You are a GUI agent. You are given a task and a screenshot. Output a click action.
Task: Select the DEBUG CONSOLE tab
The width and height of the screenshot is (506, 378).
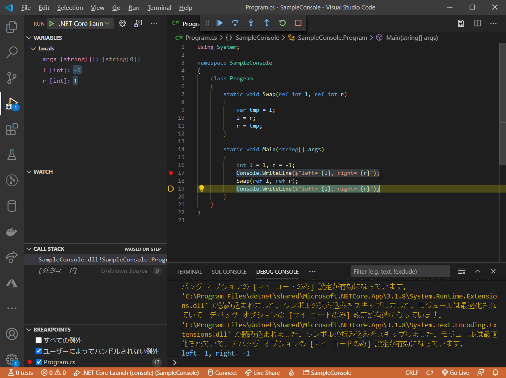[277, 272]
